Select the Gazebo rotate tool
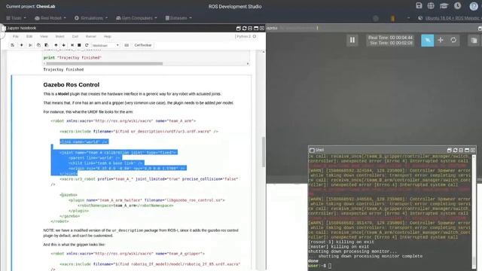This screenshot has width=482, height=271. pyautogui.click(x=453, y=40)
